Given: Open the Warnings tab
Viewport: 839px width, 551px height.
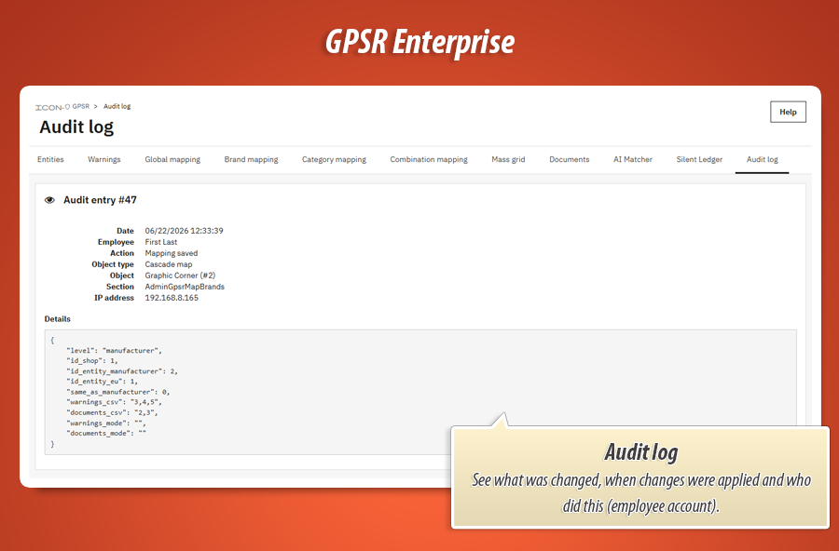Looking at the screenshot, I should tap(103, 159).
